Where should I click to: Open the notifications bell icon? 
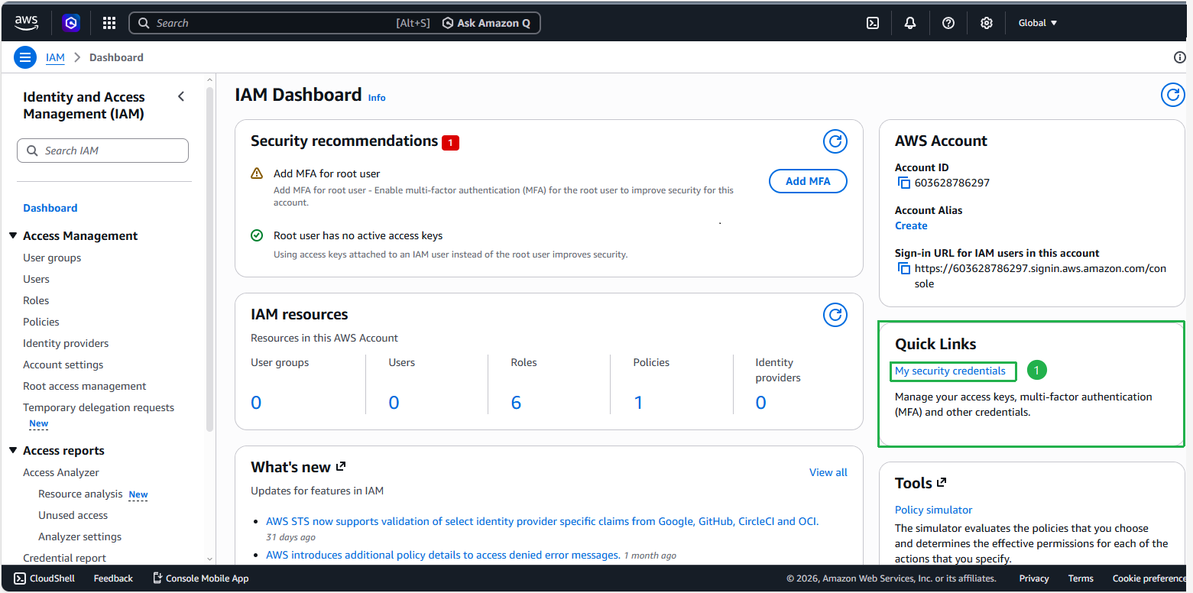[x=910, y=23]
